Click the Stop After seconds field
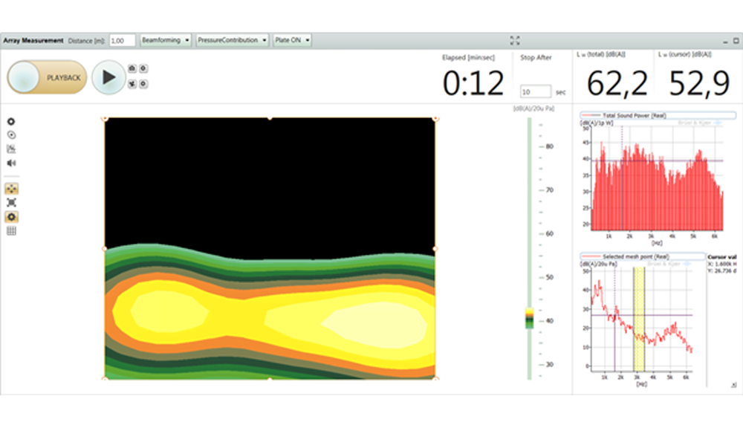Screen dimensions: 743x425 click(535, 91)
